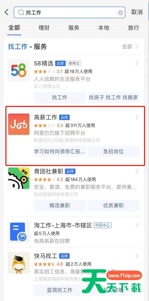Switch to the 本地 tab
Image resolution: width=149 pixels, height=301 pixels.
pos(104,28)
